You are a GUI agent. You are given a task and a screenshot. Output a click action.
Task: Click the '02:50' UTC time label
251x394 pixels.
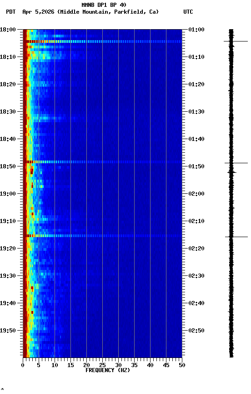(x=196, y=331)
